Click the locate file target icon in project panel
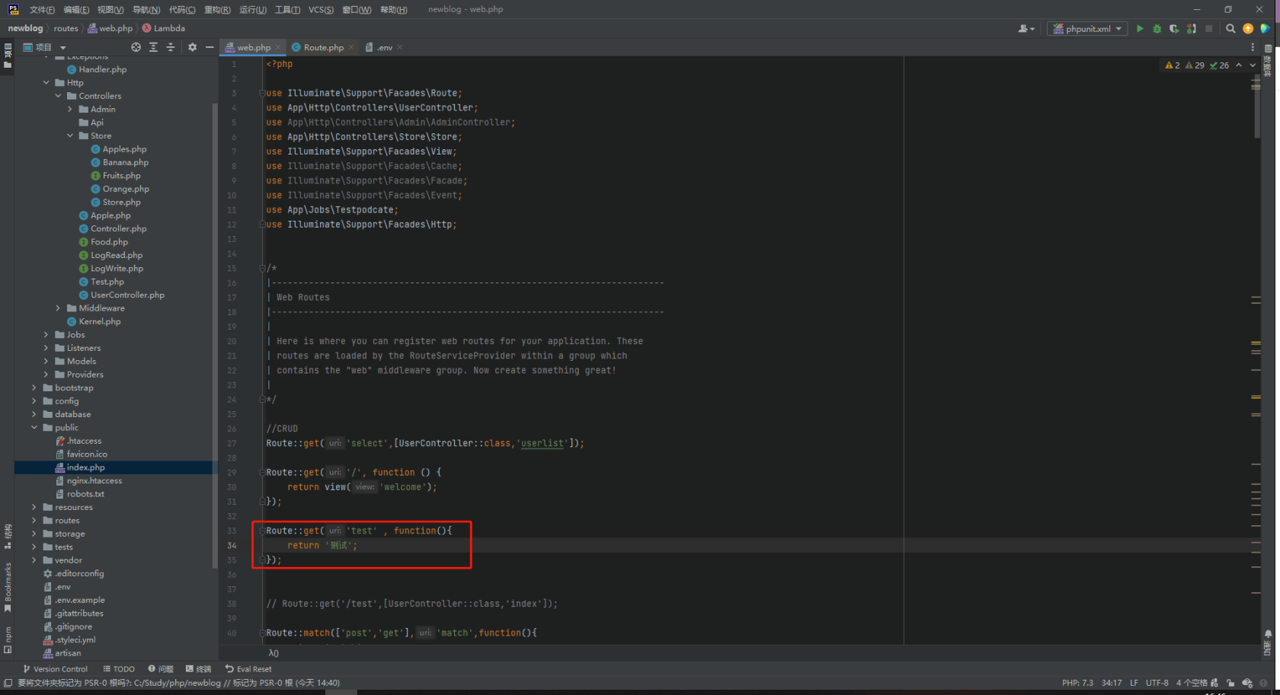 [136, 47]
